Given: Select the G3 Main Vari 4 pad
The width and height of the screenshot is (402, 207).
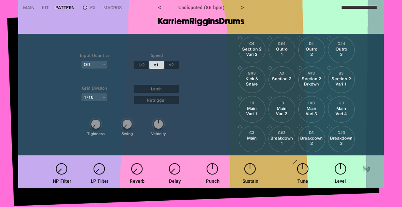Looking at the screenshot, I should click(x=341, y=109).
